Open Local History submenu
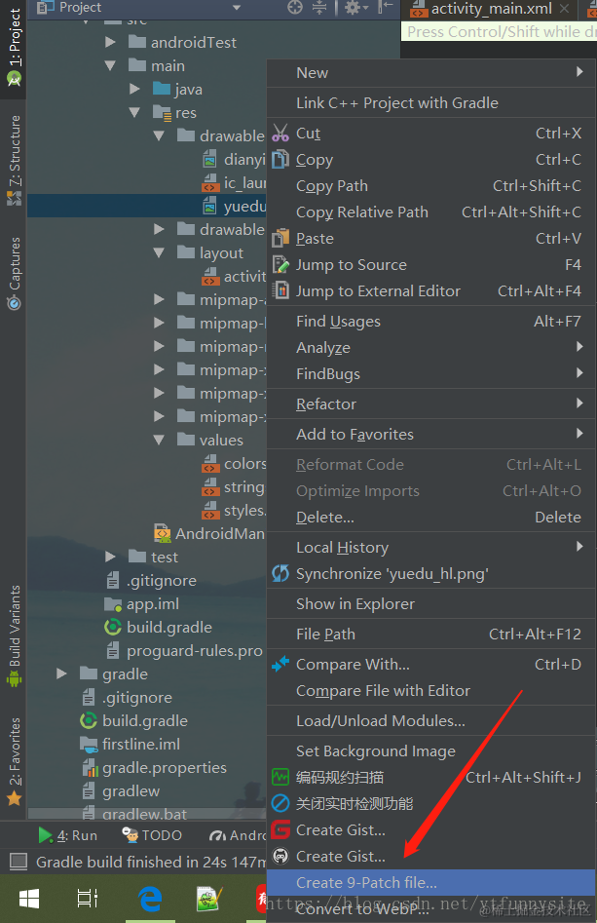This screenshot has height=923, width=597. pos(430,548)
